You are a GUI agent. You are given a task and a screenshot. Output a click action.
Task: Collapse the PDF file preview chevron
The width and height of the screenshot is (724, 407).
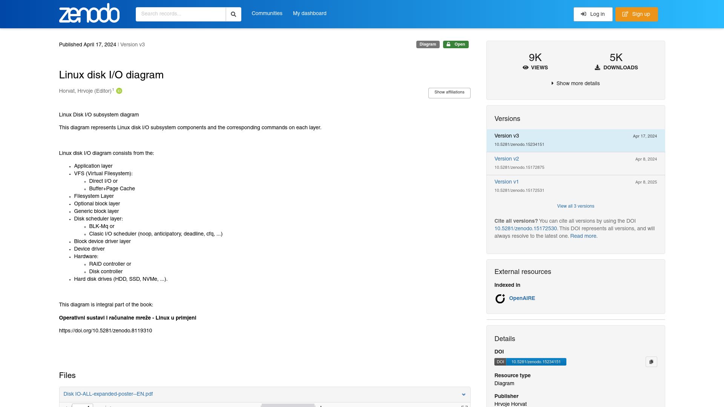[463, 395]
